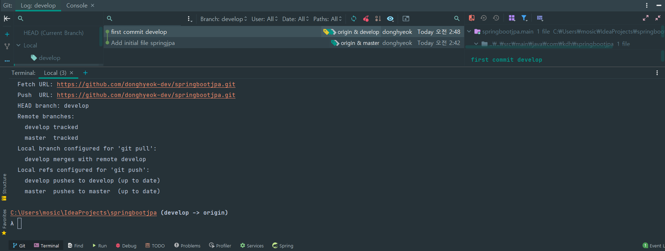Open the find icon beside the commit date column
This screenshot has height=251, width=665.
click(457, 19)
